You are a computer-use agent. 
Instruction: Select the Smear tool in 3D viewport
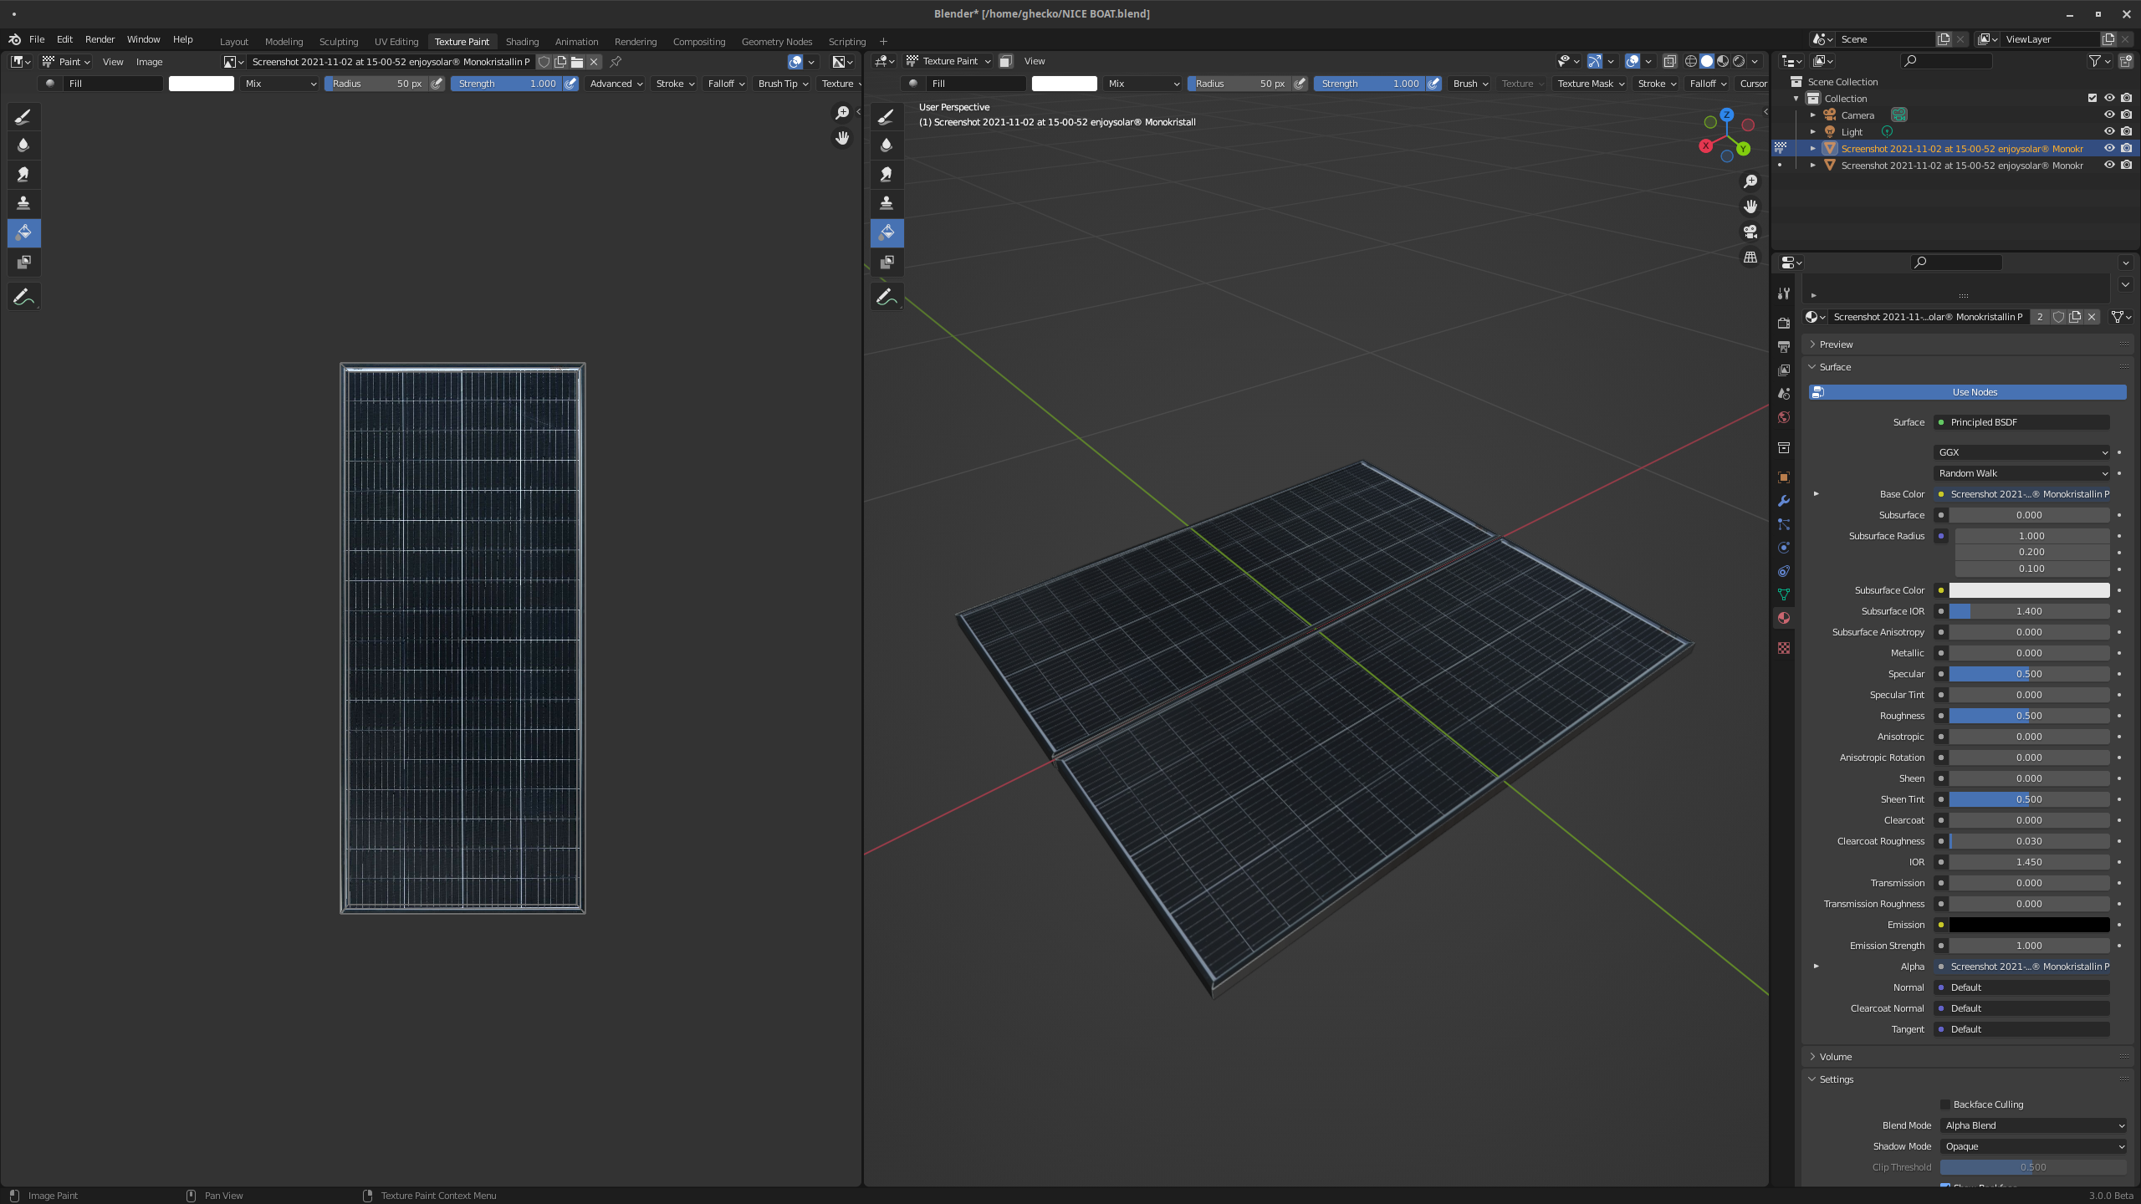point(887,174)
